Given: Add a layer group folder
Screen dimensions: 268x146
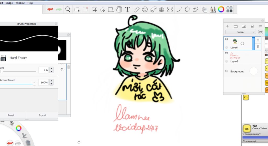Looking at the screenshot, I should point(236,26).
